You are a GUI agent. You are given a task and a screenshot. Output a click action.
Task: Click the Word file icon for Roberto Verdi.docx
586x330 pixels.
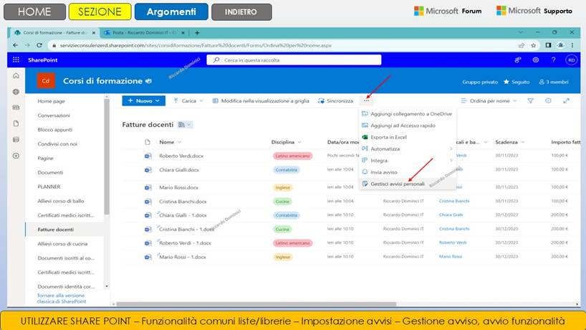[148, 156]
